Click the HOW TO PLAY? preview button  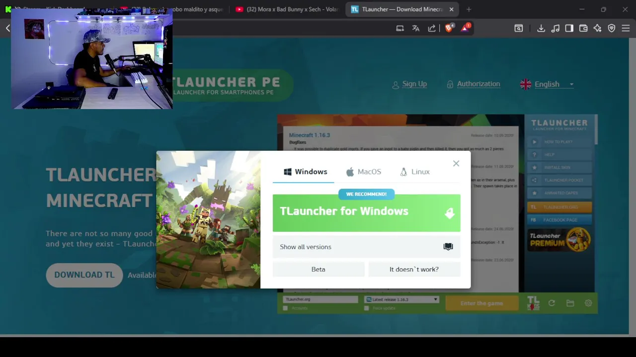(559, 142)
